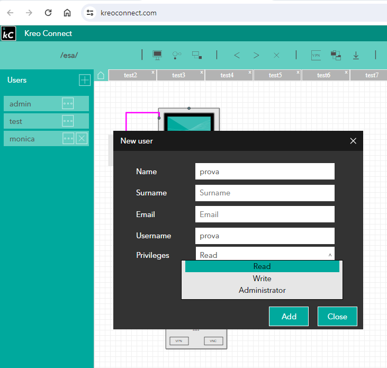The width and height of the screenshot is (387, 368).
Task: Pick the Read privilege option
Action: coord(262,266)
